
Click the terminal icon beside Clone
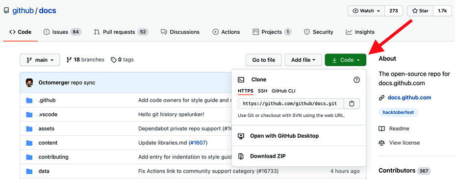(241, 79)
